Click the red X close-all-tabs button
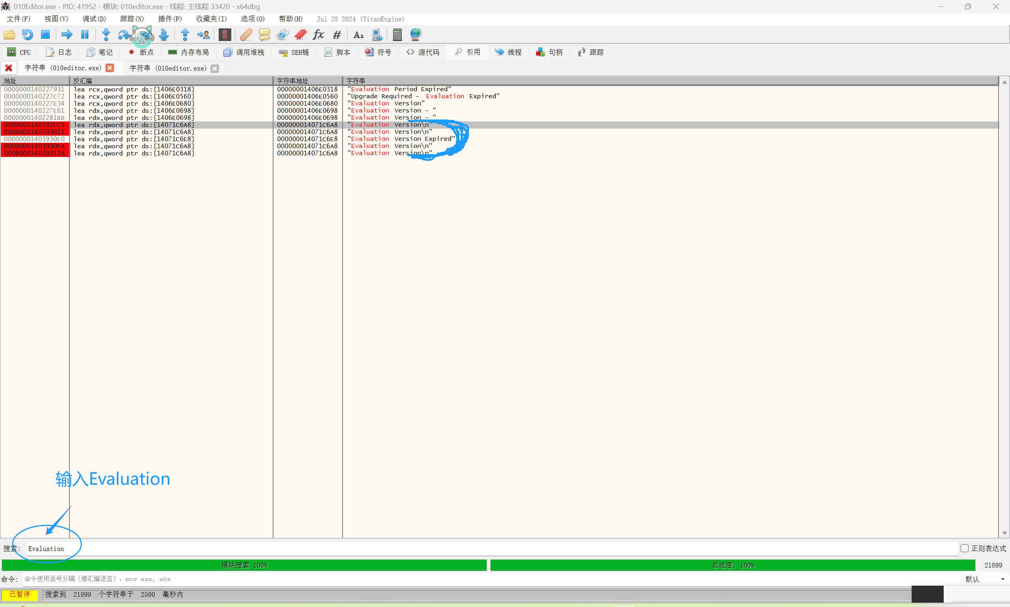 coord(9,68)
